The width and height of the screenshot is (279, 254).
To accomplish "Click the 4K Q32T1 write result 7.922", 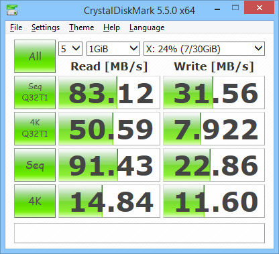I will pyautogui.click(x=214, y=129).
